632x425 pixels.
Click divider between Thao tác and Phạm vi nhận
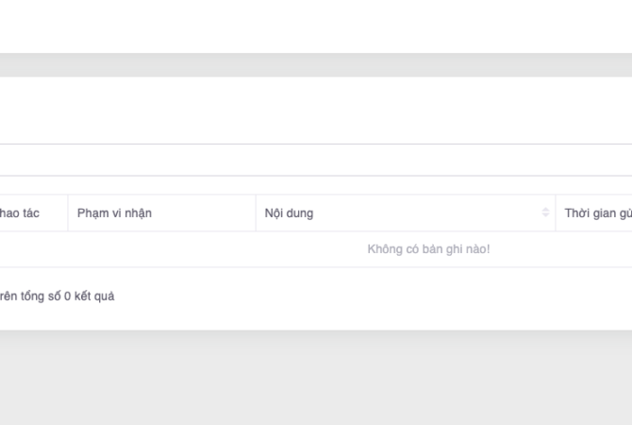point(68,213)
